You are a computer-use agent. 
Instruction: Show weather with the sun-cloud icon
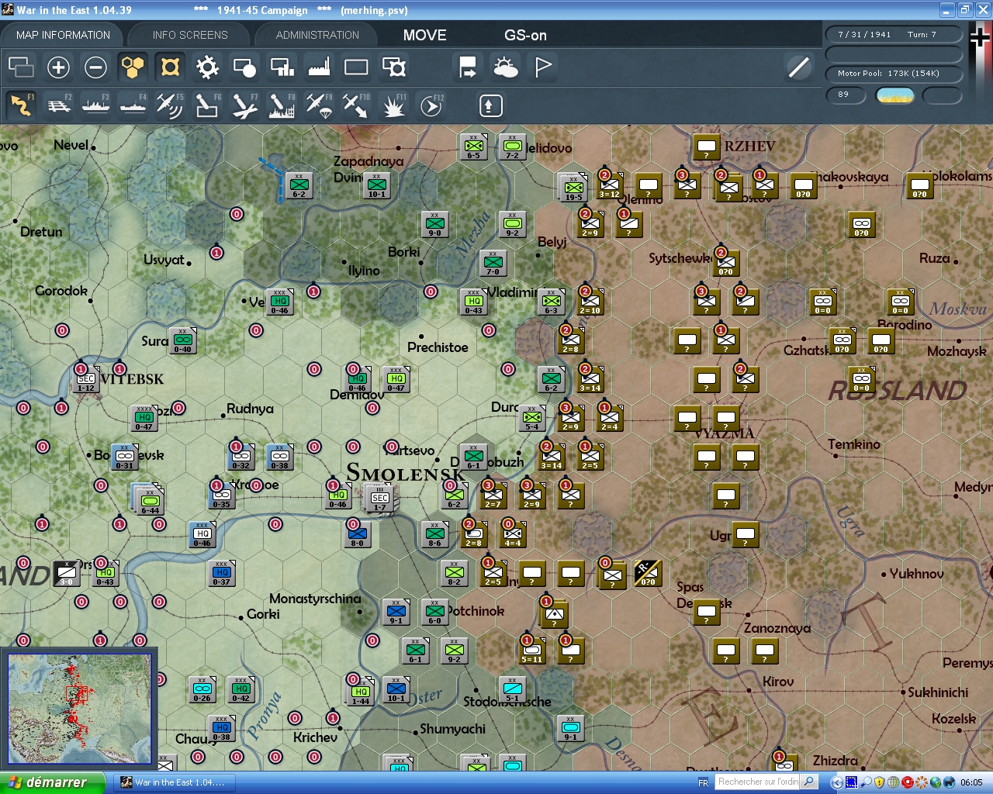tap(505, 67)
